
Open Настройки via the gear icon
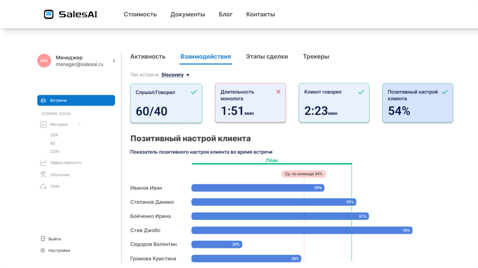coord(43,251)
